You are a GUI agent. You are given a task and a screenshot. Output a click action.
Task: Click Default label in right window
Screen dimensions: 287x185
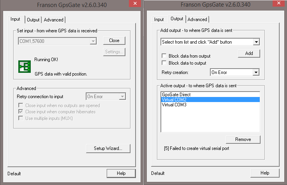point(158,173)
